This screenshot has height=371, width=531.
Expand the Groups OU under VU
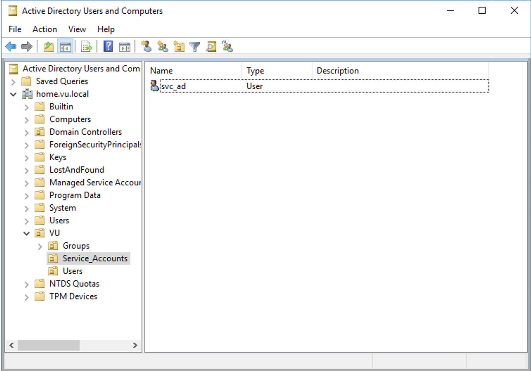40,246
